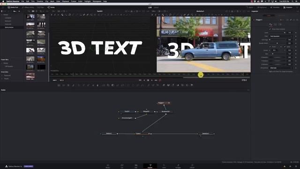Open project settings gear icon
The height and width of the screenshot is (169, 300).
tap(296, 166)
